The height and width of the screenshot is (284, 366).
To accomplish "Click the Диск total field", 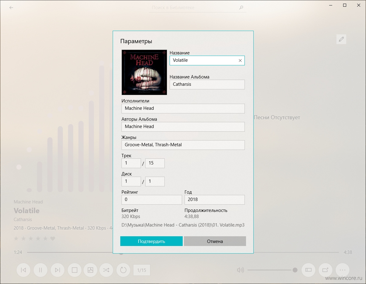I will point(155,182).
